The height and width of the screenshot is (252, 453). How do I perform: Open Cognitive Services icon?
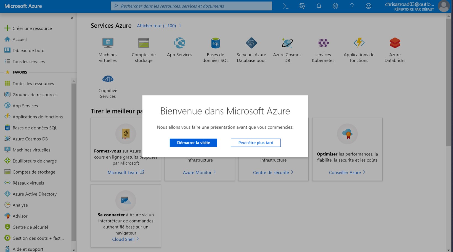coord(108,79)
